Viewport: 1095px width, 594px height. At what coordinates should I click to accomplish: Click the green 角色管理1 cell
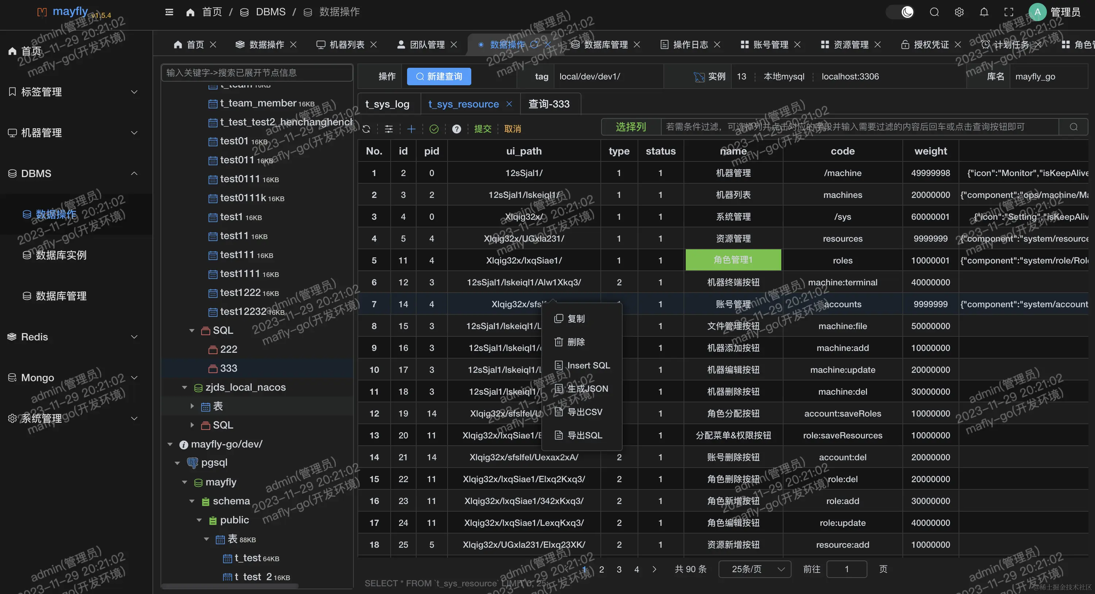coord(733,260)
